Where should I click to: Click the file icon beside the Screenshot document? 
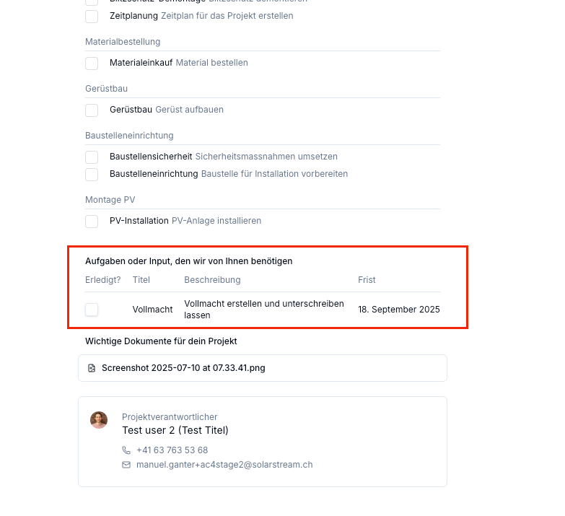click(x=92, y=368)
